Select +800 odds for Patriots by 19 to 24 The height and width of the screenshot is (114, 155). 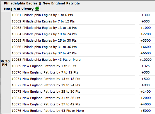(x=146, y=85)
